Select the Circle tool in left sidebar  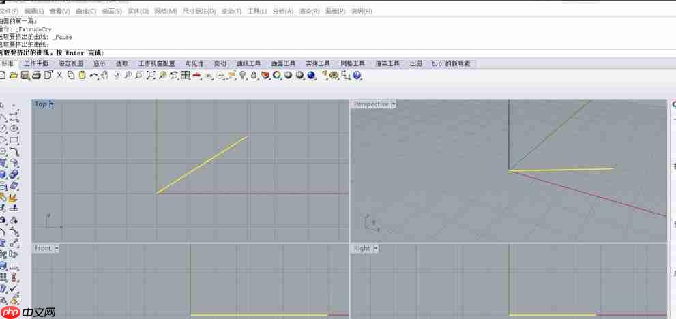3,128
